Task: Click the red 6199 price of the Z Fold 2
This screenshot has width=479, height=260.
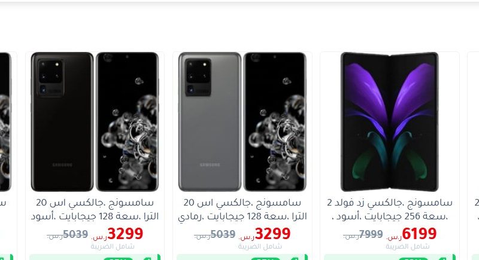Action: coord(419,234)
